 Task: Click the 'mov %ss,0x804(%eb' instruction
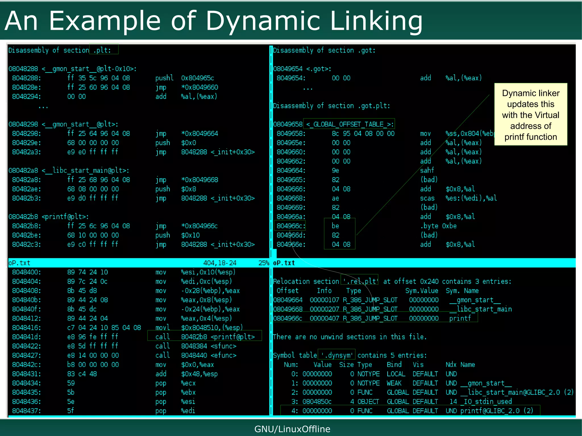pos(457,133)
